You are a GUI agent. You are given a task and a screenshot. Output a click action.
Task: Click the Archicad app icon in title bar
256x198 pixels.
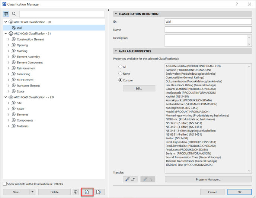[x=4, y=4]
